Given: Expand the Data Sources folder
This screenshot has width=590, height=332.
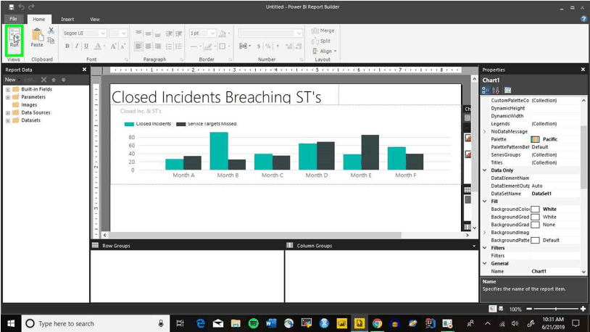Looking at the screenshot, I should coord(7,113).
